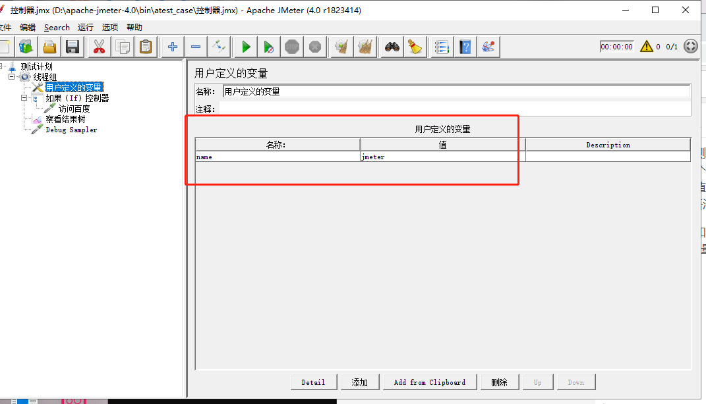
Task: Save the test plan with the floppy disk icon
Action: click(73, 46)
